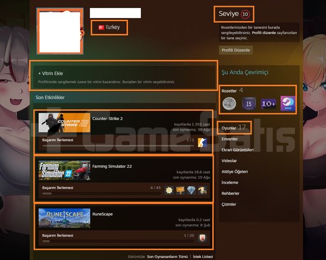The height and width of the screenshot is (260, 326).
Task: Open the Atölye Öğeleri link
Action: point(235,171)
